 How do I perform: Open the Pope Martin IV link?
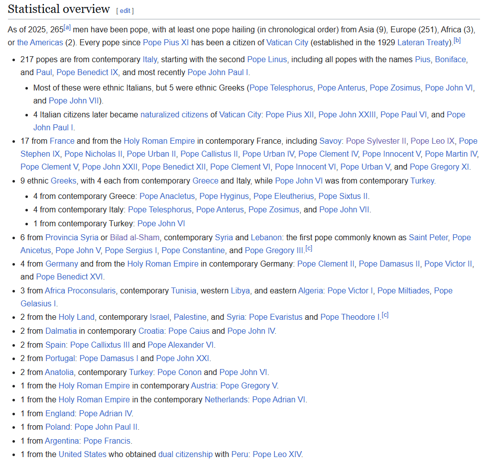(x=451, y=154)
